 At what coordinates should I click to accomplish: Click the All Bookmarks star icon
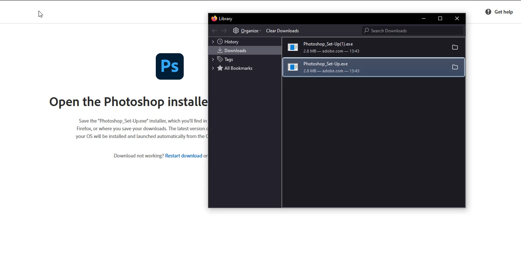coord(220,68)
